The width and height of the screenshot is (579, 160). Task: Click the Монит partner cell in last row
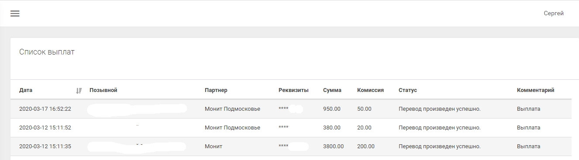point(214,146)
